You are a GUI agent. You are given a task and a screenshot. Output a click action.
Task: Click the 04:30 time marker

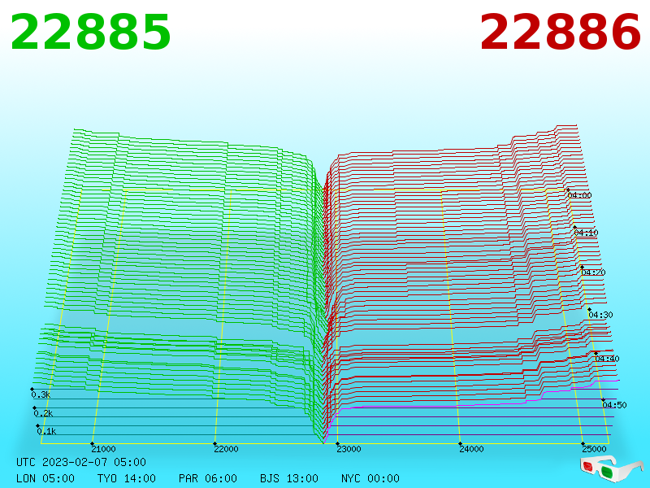pyautogui.click(x=600, y=315)
